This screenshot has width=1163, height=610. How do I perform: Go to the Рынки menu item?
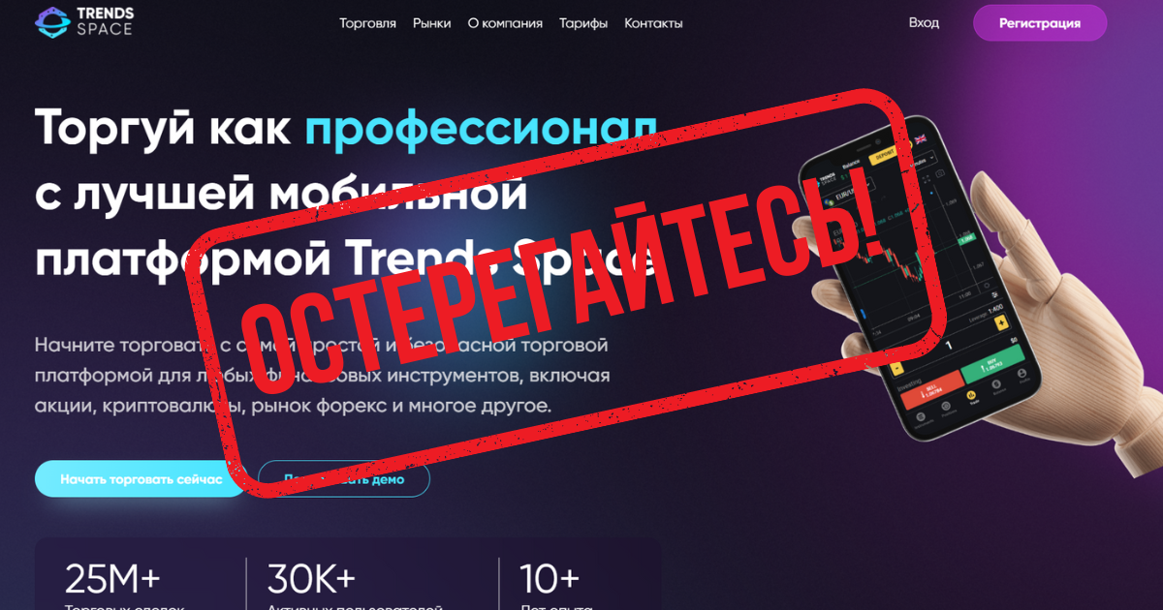point(431,23)
